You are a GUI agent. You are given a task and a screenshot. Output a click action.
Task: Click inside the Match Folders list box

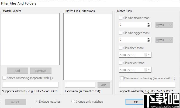pos(30,39)
